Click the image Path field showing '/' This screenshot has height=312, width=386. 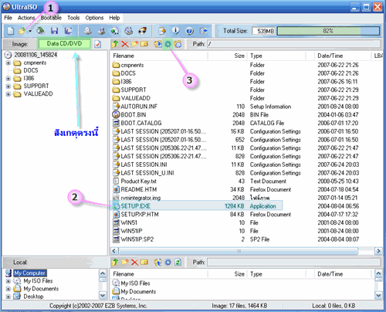(294, 44)
